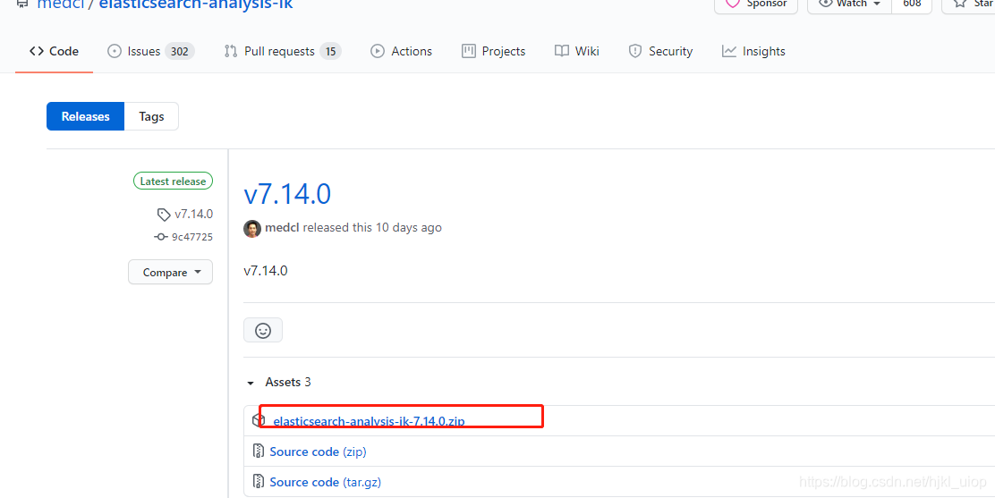
Task: Click the Sponsor button
Action: pyautogui.click(x=756, y=4)
